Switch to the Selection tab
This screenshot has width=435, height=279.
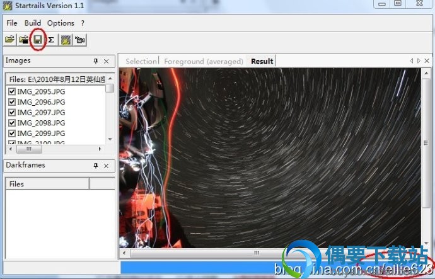(141, 61)
